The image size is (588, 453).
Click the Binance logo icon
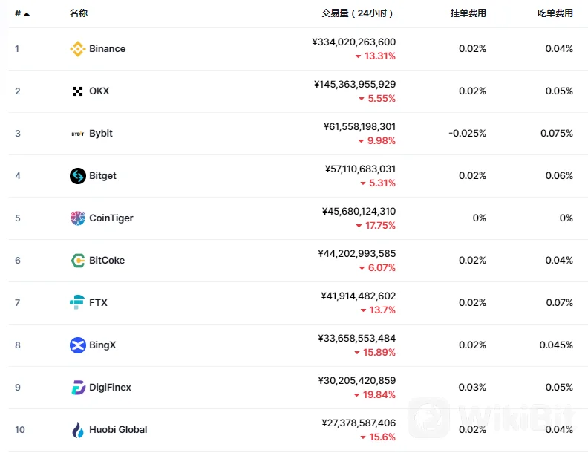(x=78, y=49)
